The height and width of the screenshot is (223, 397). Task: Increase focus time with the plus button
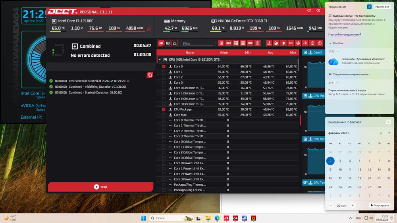pos(353,206)
